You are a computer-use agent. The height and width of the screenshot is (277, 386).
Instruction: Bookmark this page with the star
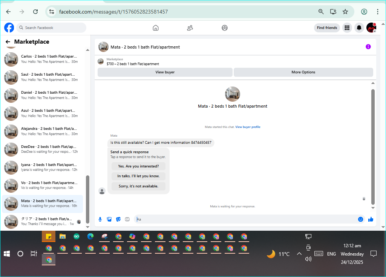(x=345, y=12)
